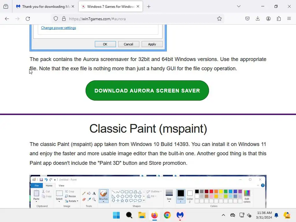Click the Crop tool in Paint

69,191
